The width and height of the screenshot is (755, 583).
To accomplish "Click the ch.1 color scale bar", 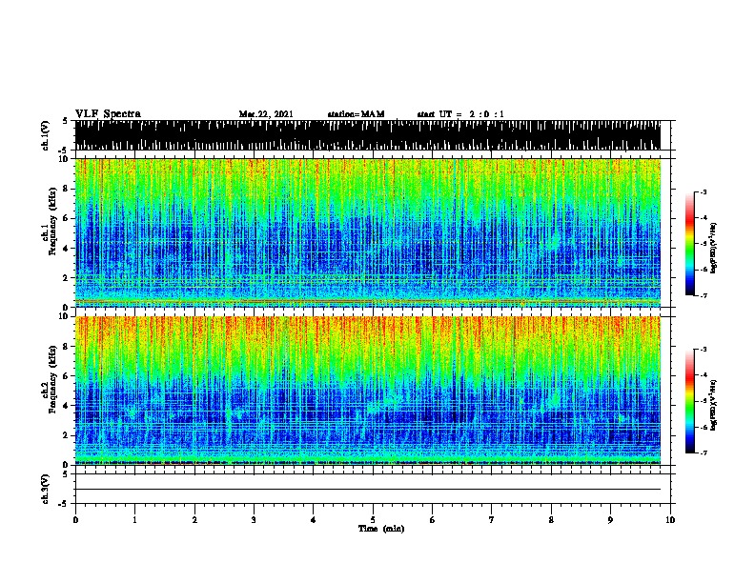I will tap(690, 244).
